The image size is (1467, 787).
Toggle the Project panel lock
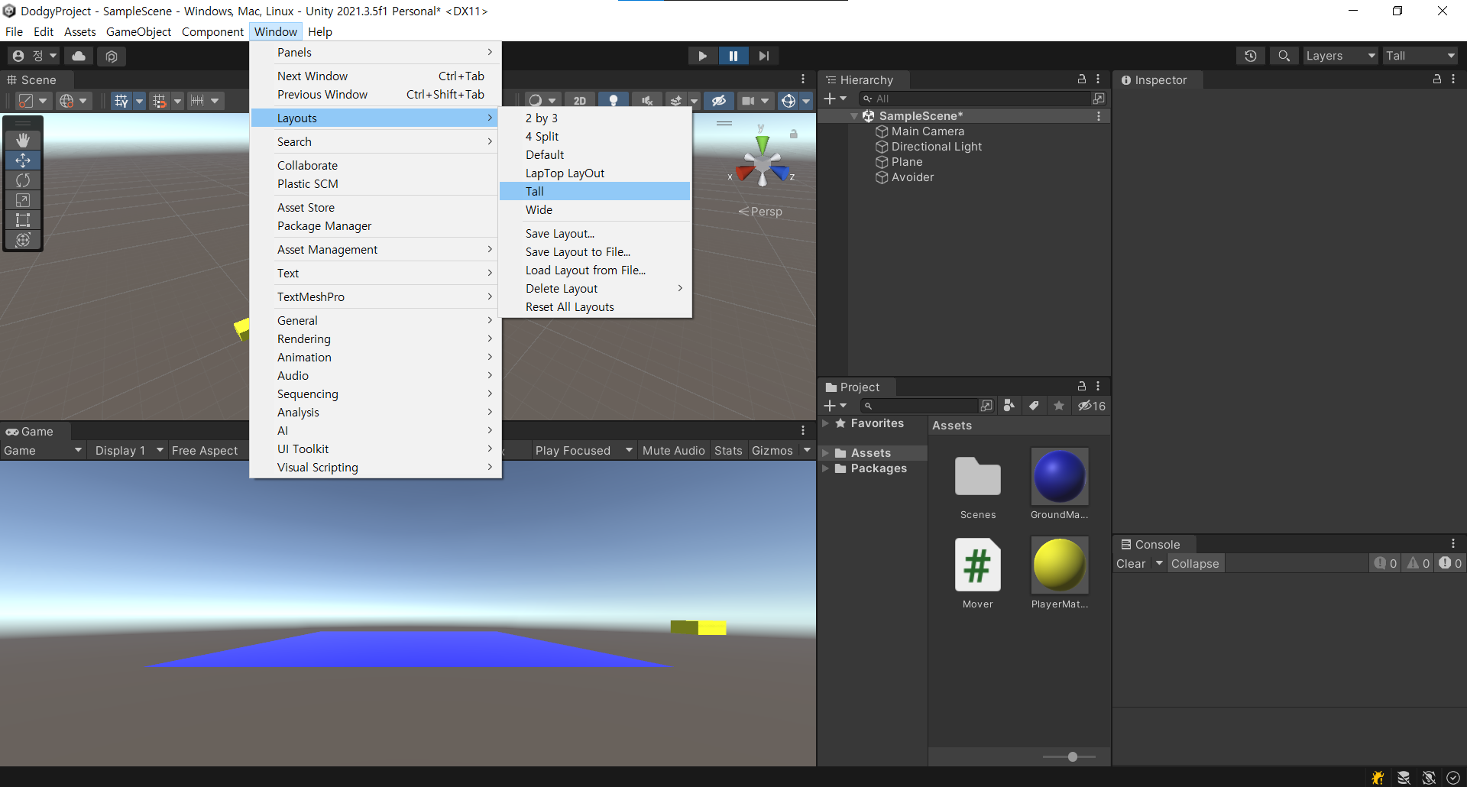click(1081, 387)
